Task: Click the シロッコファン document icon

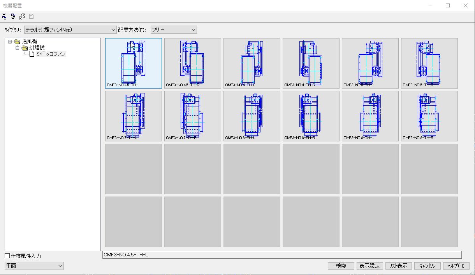Action: point(32,54)
